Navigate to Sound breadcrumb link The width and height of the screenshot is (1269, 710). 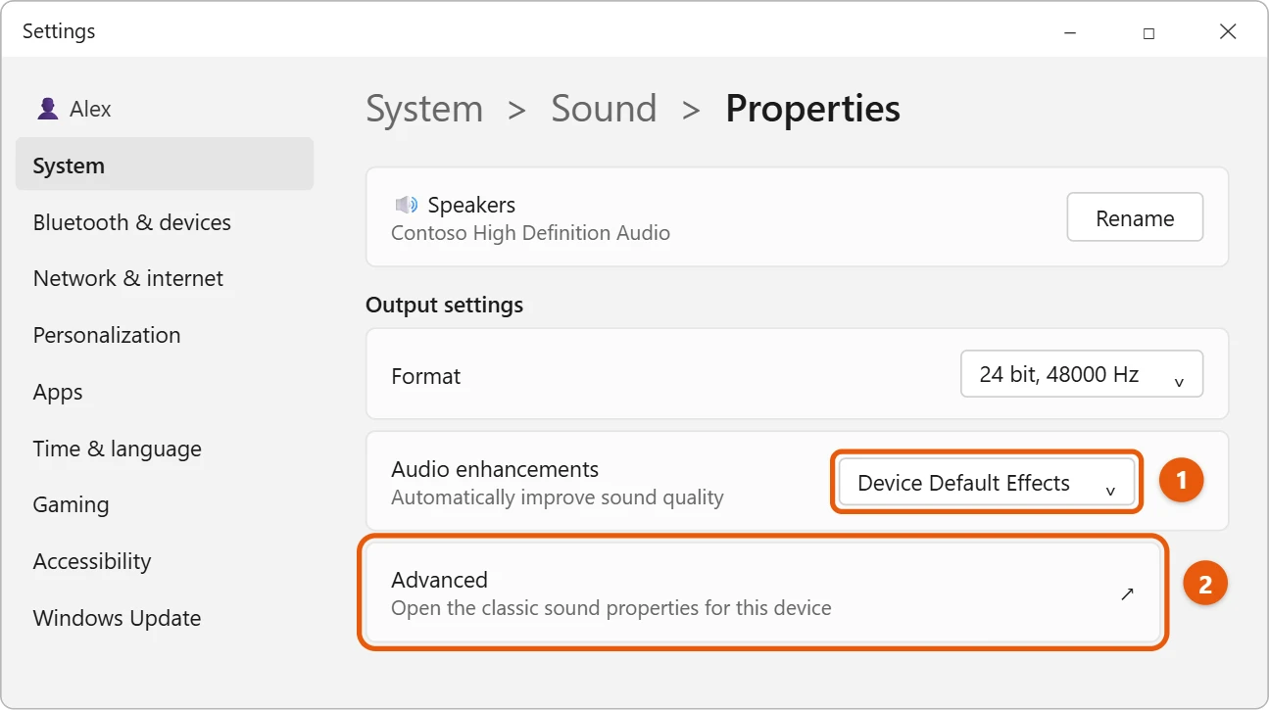[604, 109]
